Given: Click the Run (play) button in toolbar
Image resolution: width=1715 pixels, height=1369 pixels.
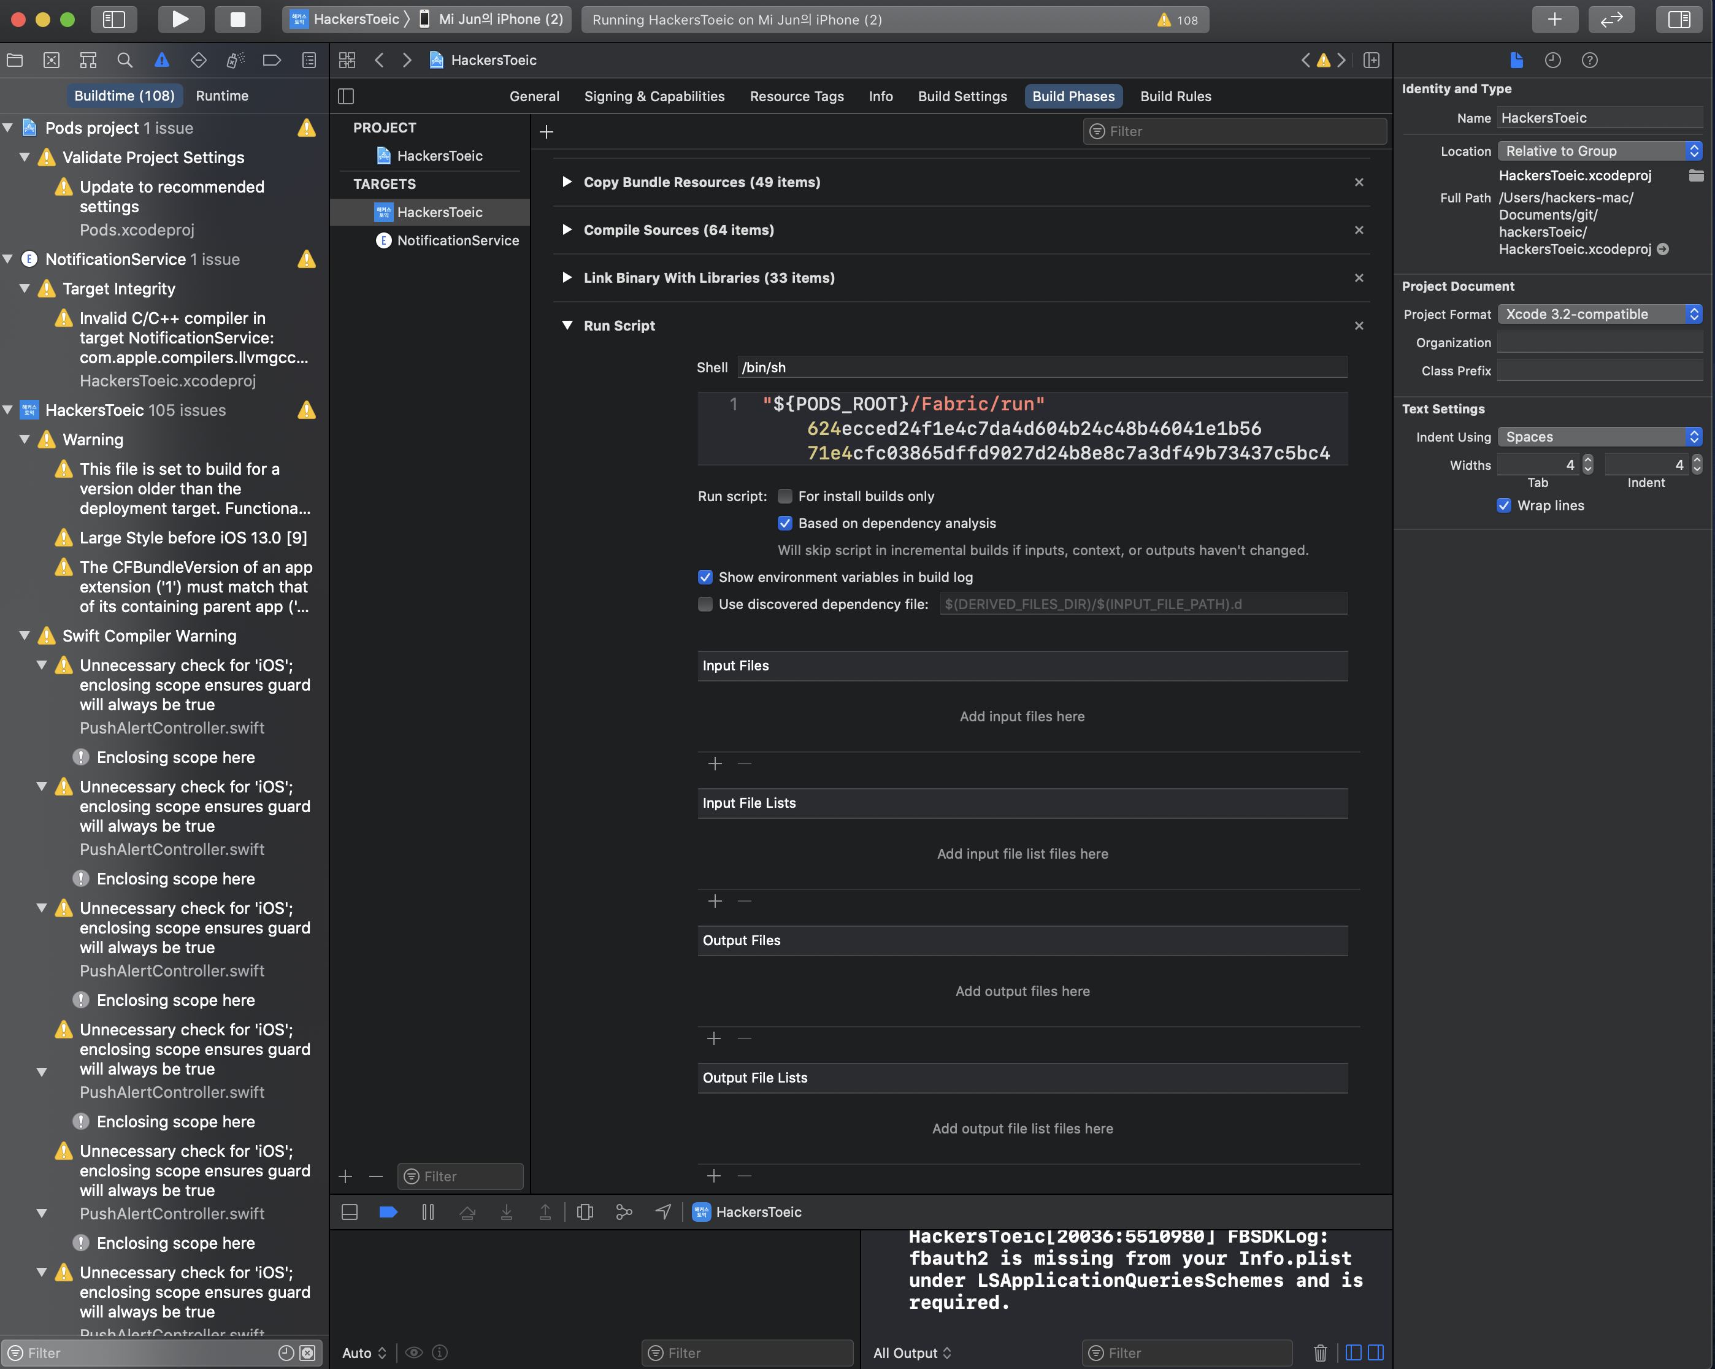Looking at the screenshot, I should [x=180, y=19].
